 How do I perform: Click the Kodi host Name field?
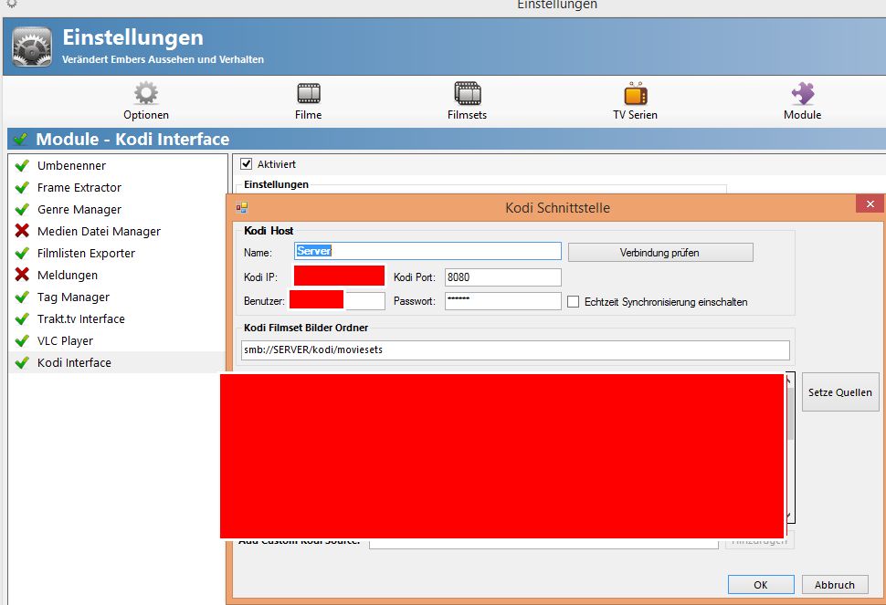pyautogui.click(x=427, y=251)
